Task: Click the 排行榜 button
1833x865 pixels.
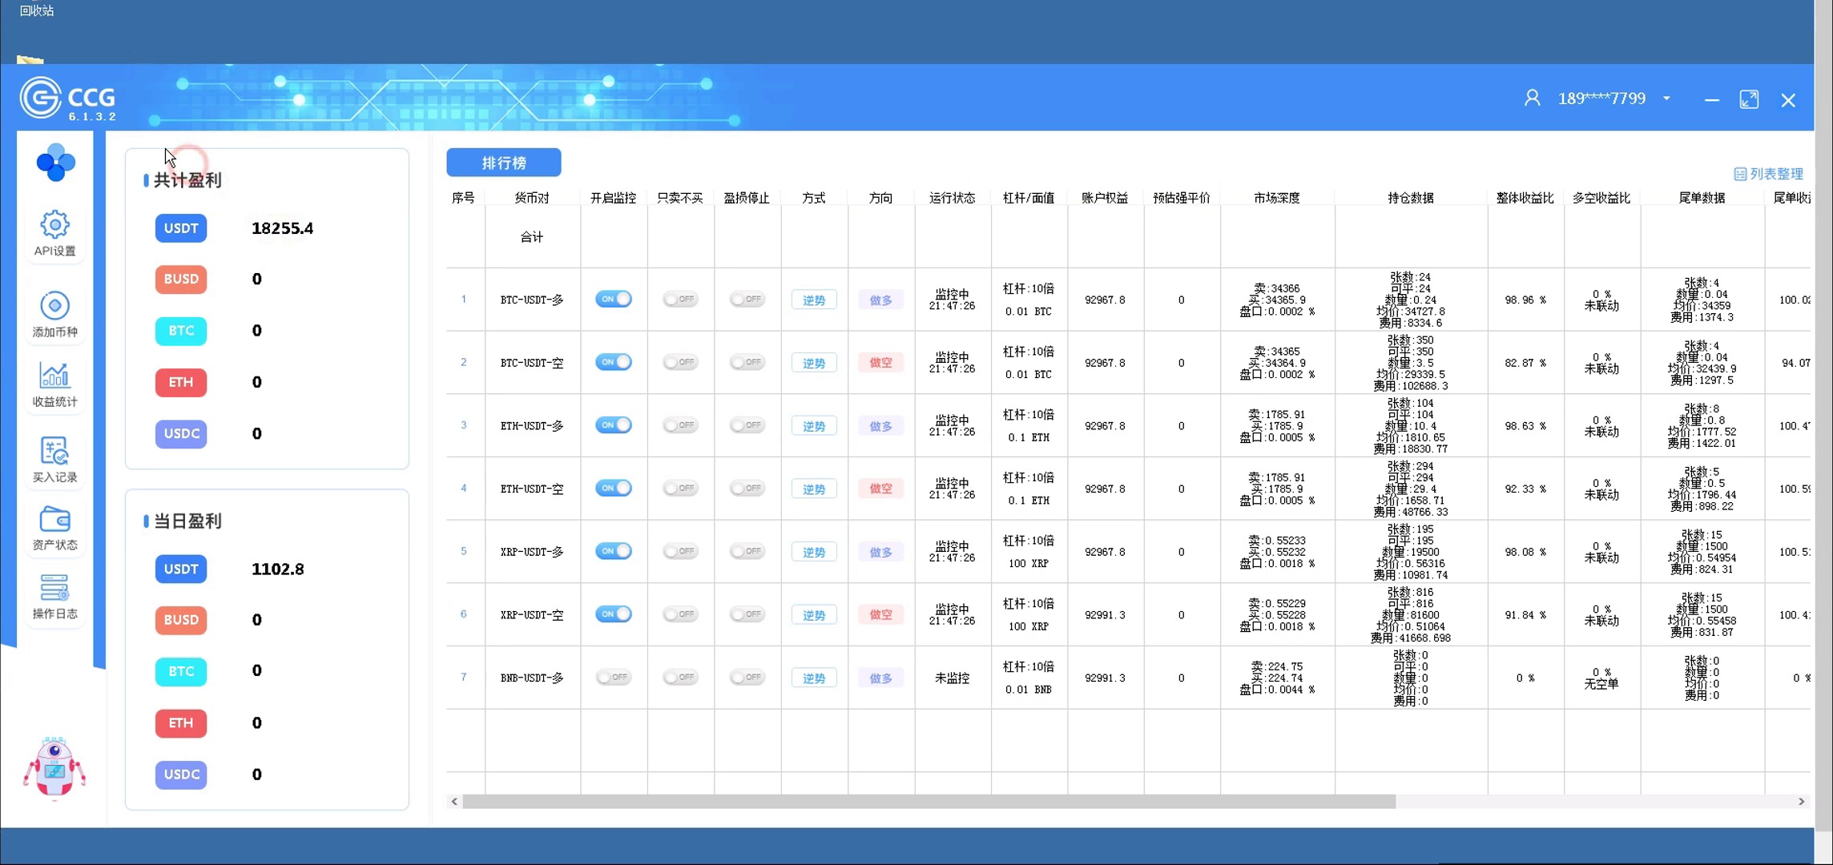Action: tap(503, 163)
